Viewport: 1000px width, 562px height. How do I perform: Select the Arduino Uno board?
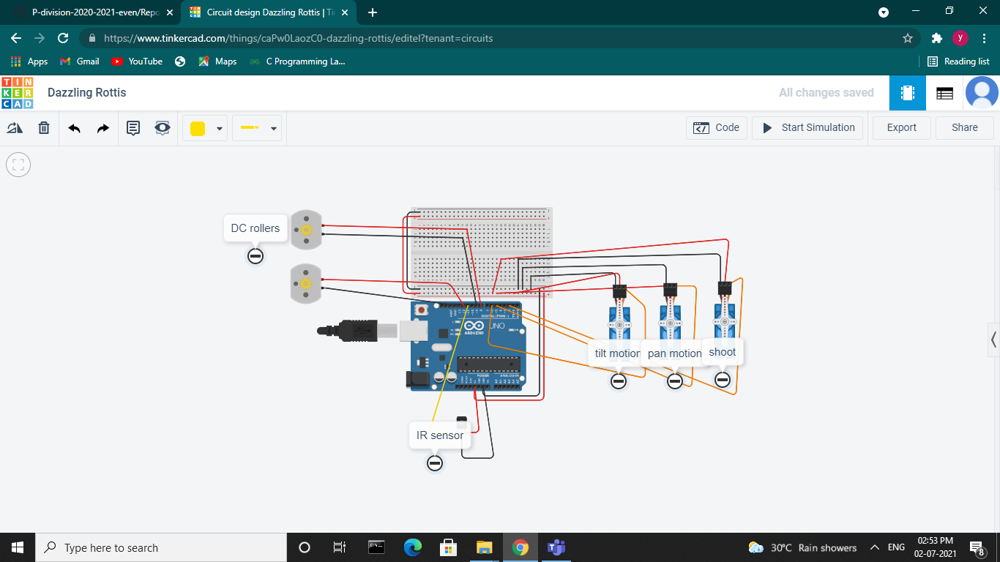click(x=467, y=346)
